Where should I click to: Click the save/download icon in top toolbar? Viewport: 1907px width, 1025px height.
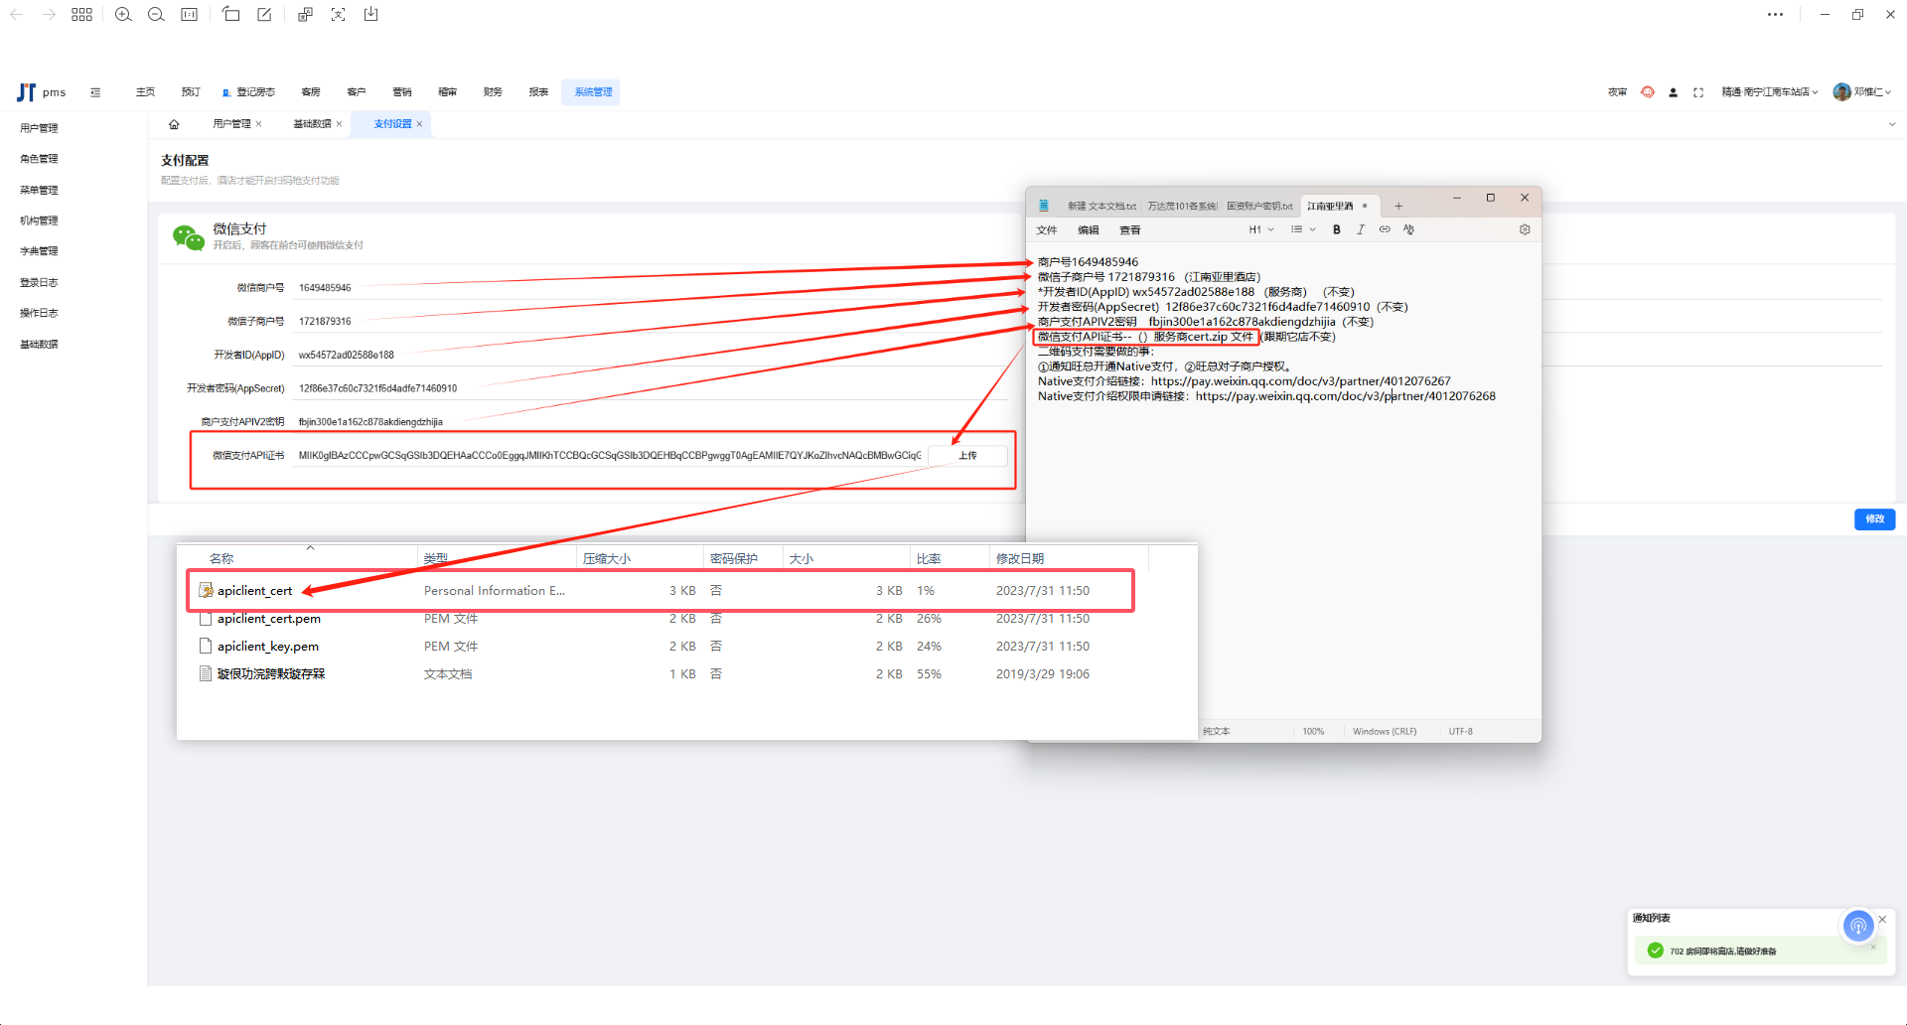[370, 15]
